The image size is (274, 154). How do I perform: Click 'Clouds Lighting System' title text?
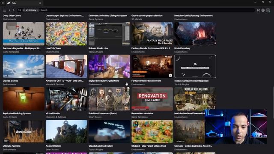[101, 146]
